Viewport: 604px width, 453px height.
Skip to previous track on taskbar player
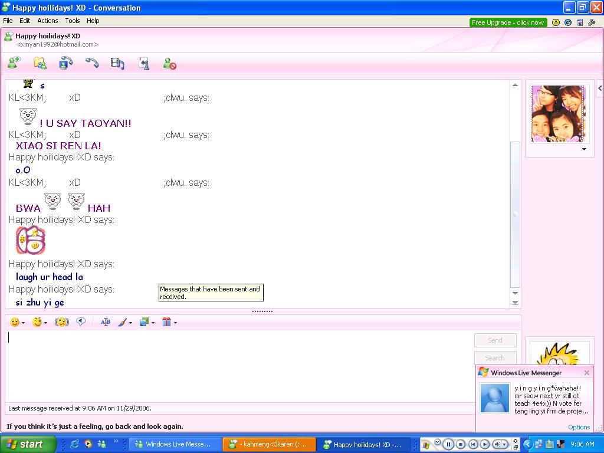pyautogui.click(x=473, y=444)
